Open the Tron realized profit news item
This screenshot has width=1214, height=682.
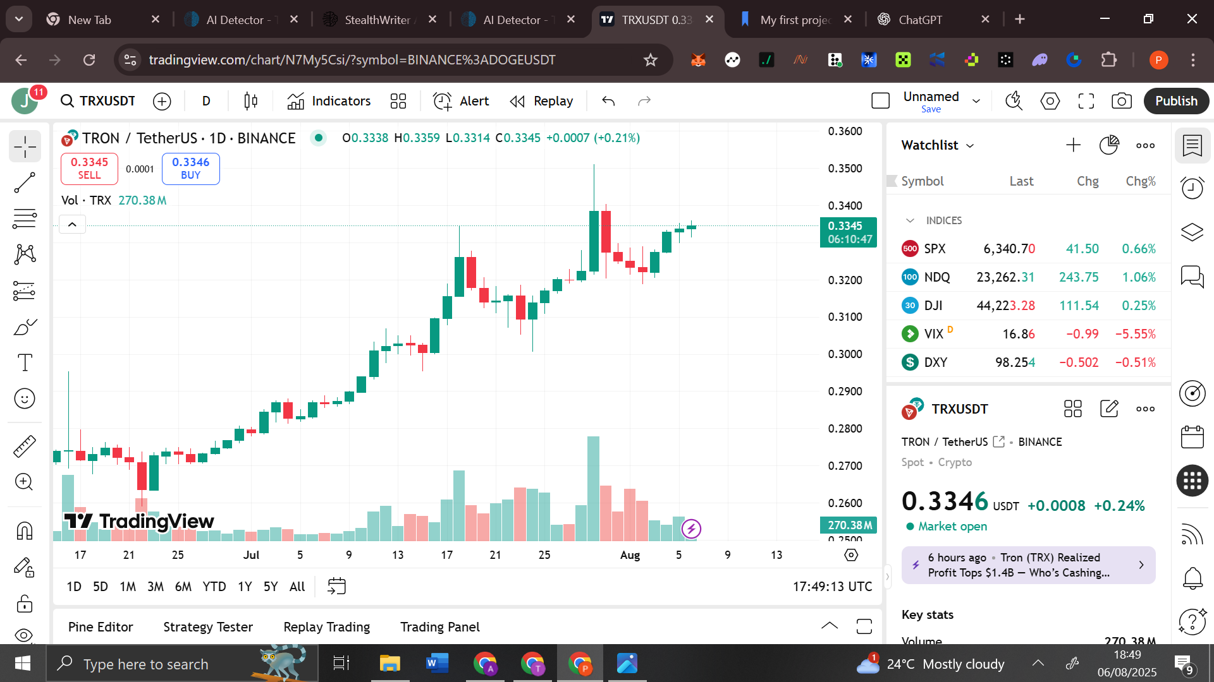pyautogui.click(x=1028, y=565)
